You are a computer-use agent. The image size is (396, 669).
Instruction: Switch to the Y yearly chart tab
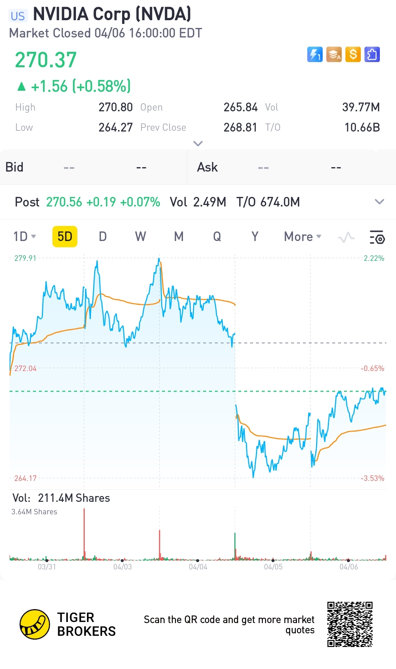[x=255, y=237]
